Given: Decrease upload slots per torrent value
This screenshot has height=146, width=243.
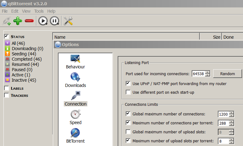Looking at the screenshot, I should coord(231,143).
